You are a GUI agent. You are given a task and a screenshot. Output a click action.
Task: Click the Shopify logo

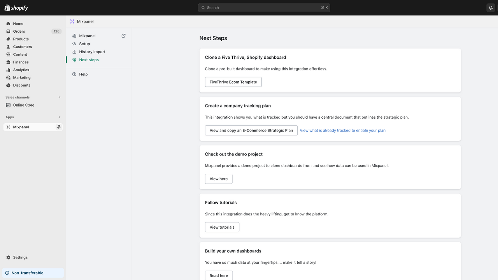(16, 8)
